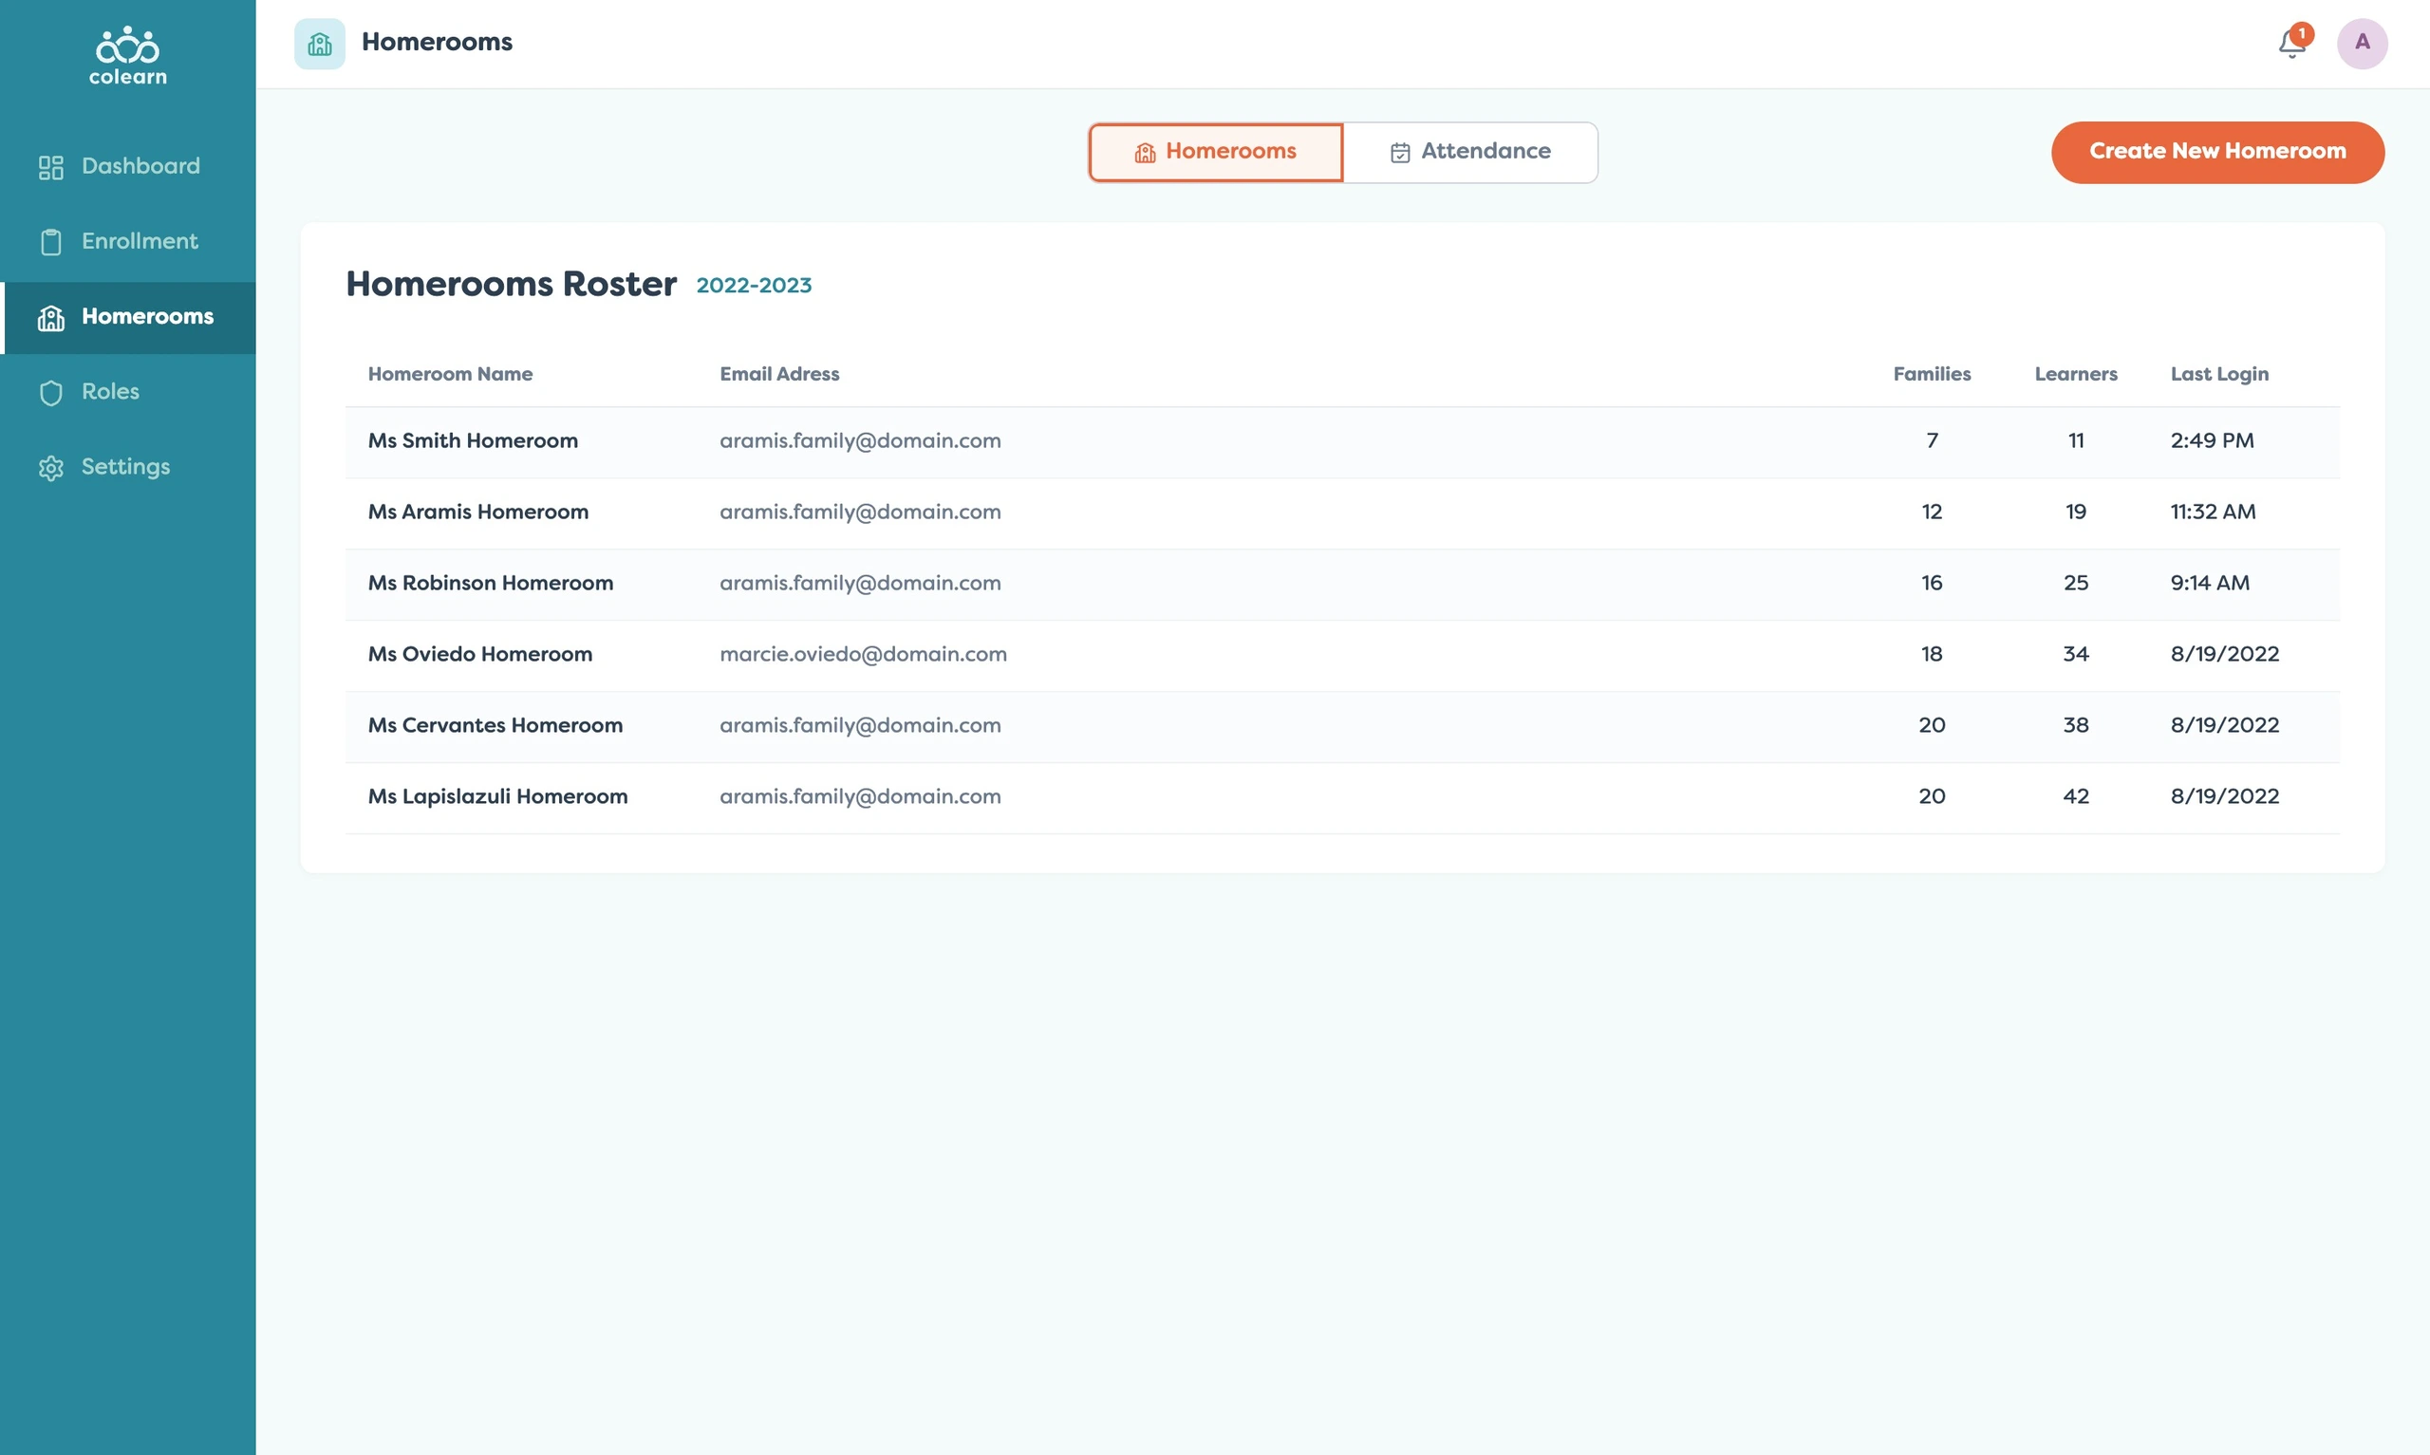2430x1455 pixels.
Task: Click Ms Lapislazuli Homeroom email address
Action: click(x=860, y=796)
